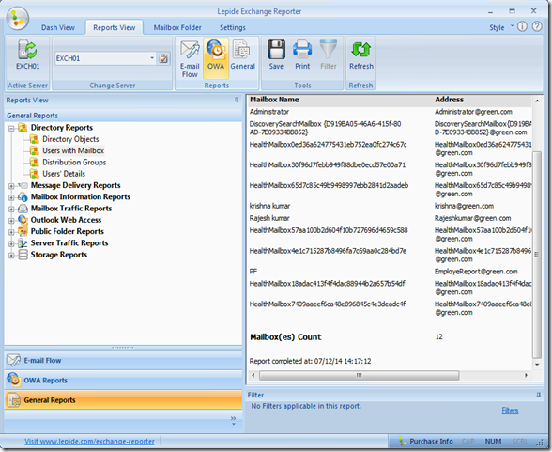
Task: Click the Public Folder Reports icon
Action: [x=23, y=231]
